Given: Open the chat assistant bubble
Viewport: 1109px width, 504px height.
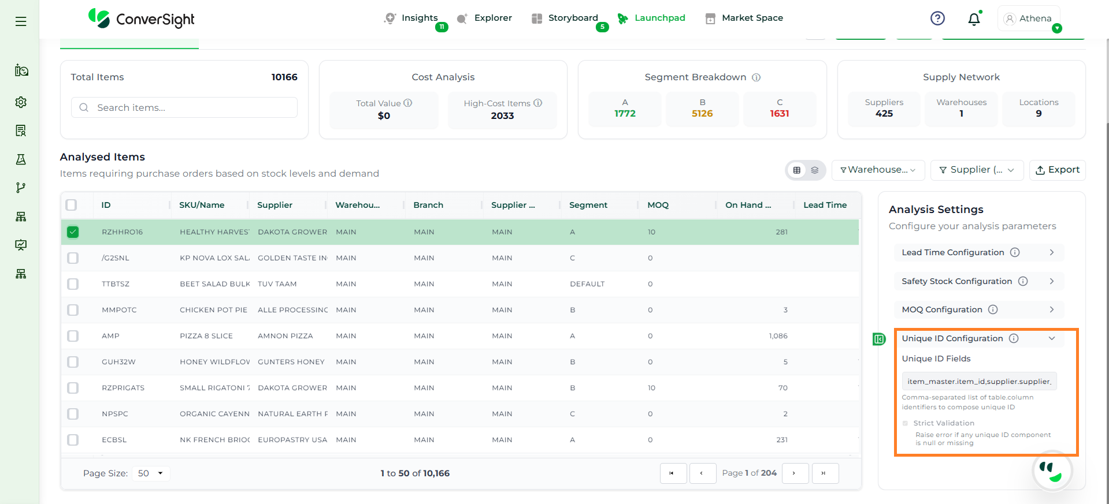Looking at the screenshot, I should tap(1052, 471).
